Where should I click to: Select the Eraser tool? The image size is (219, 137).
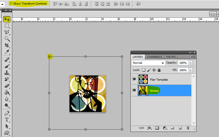coord(7,86)
